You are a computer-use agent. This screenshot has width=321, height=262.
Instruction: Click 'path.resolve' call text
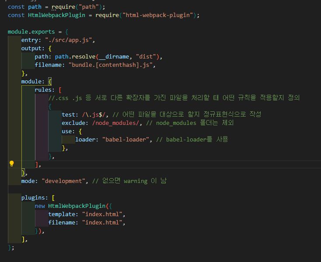coord(75,57)
